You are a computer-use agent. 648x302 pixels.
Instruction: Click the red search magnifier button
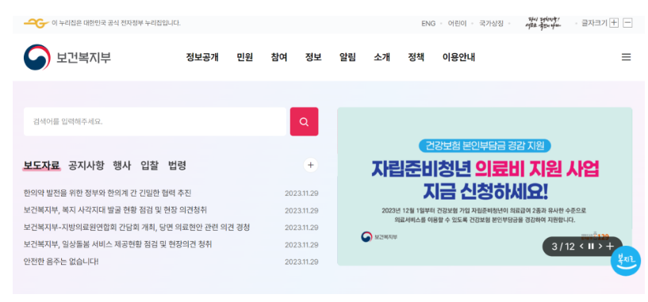[x=304, y=121]
